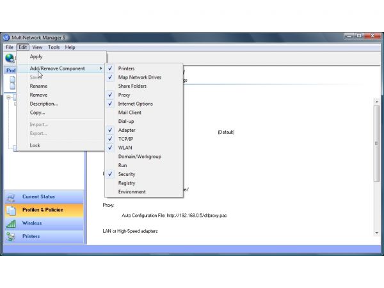Uncheck Printers component

tap(144, 68)
